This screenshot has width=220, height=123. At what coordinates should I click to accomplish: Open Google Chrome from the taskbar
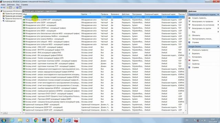pyautogui.click(x=36, y=120)
